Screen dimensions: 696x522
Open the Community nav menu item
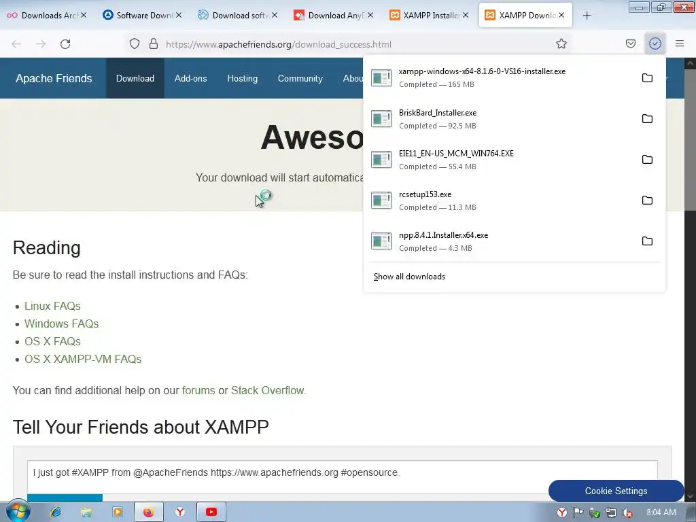point(300,78)
